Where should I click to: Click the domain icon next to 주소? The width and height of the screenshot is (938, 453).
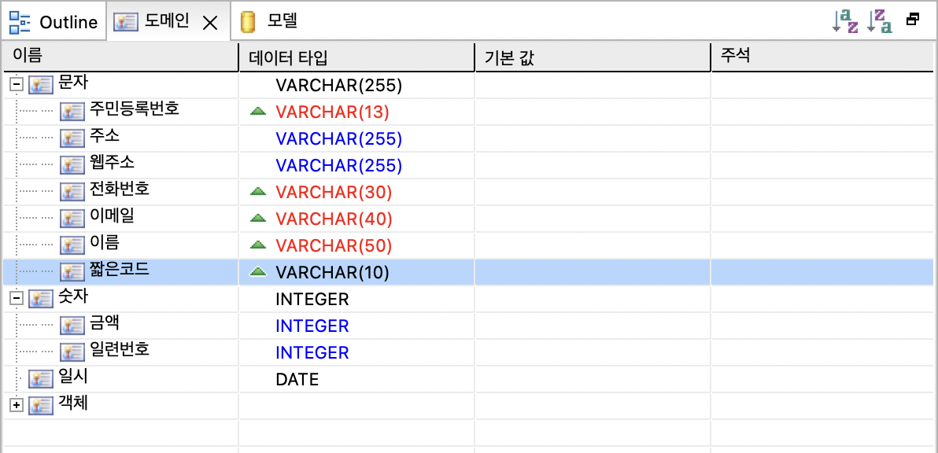(71, 138)
